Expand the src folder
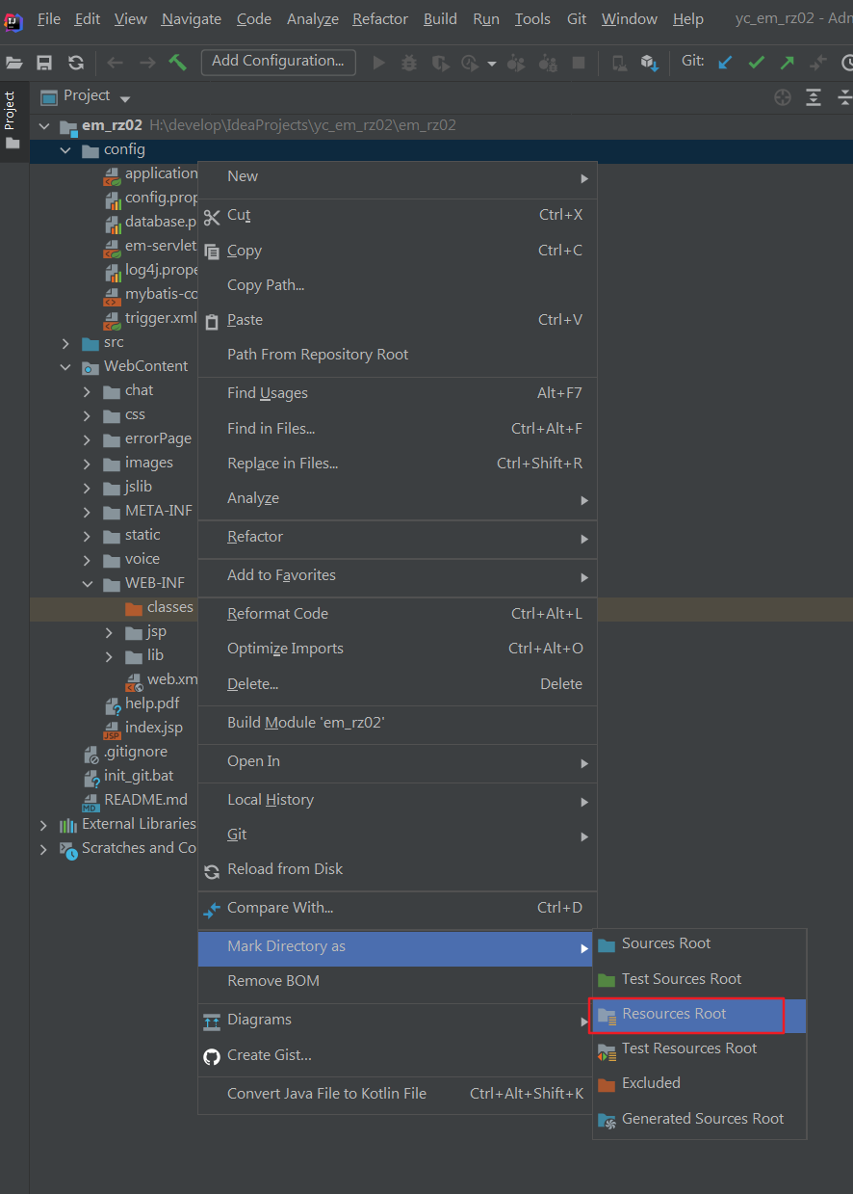The image size is (853, 1194). point(65,343)
